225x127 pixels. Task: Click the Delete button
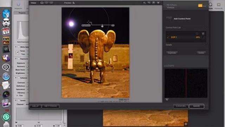click(201, 53)
